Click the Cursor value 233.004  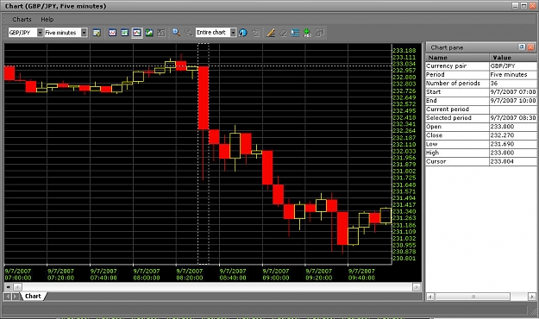pyautogui.click(x=513, y=161)
